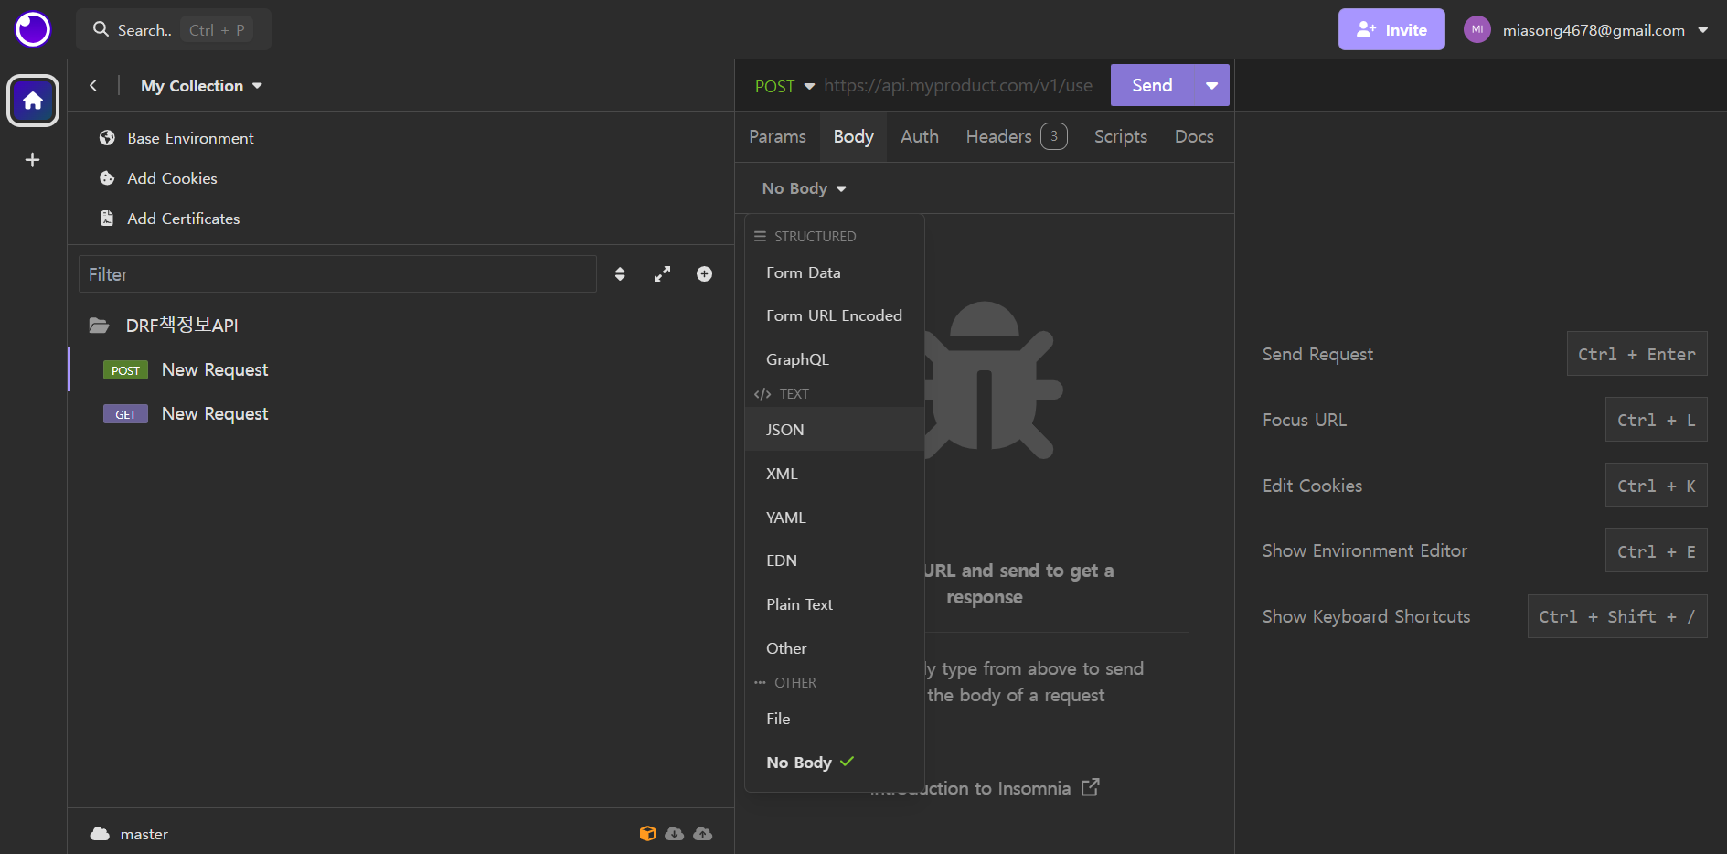Click inside the Filter input field
The width and height of the screenshot is (1727, 854).
337,274
